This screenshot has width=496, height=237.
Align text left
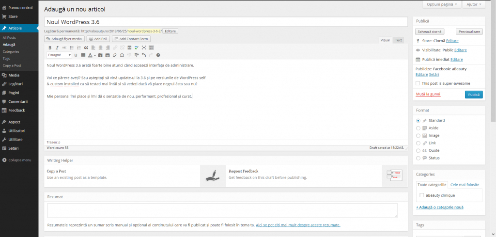coord(93,48)
